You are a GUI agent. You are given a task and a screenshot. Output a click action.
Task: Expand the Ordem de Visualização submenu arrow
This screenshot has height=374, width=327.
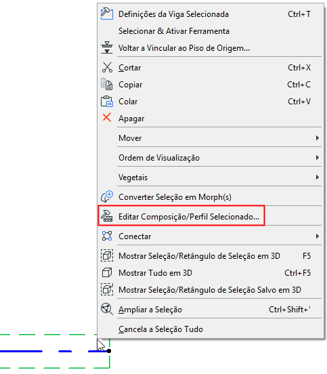(318, 157)
